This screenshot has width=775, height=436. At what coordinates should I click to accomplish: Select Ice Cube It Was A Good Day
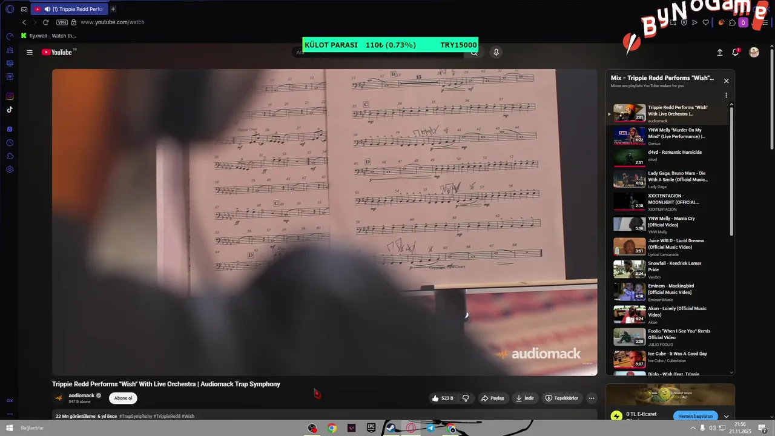668,359
